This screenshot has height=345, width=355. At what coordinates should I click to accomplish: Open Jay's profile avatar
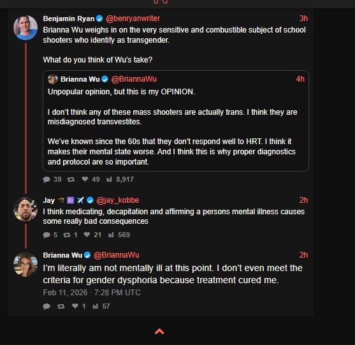(25, 209)
